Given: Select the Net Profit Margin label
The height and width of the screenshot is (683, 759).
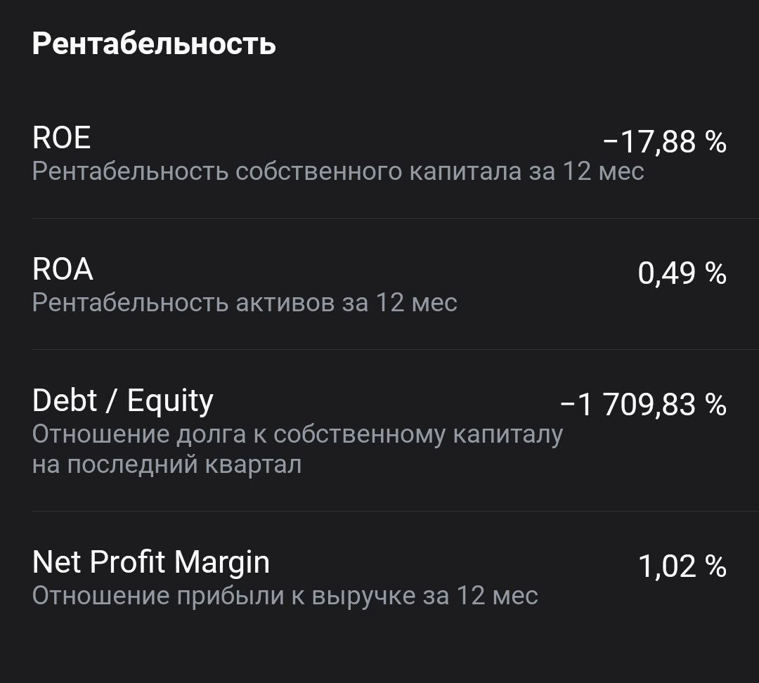Looking at the screenshot, I should (151, 562).
